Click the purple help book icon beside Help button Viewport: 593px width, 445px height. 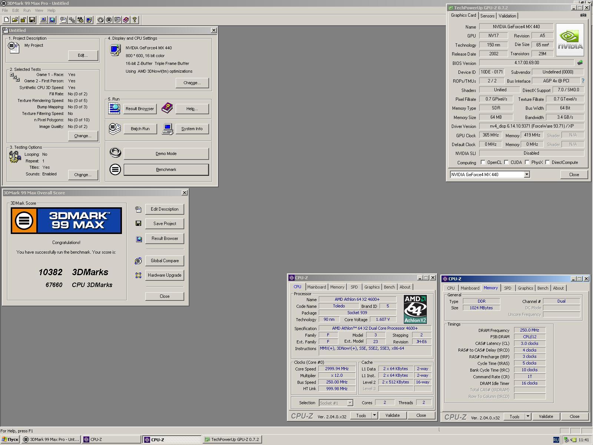[167, 108]
